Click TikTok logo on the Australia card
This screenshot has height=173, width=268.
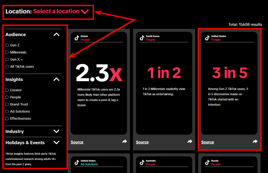pyautogui.click(x=142, y=163)
